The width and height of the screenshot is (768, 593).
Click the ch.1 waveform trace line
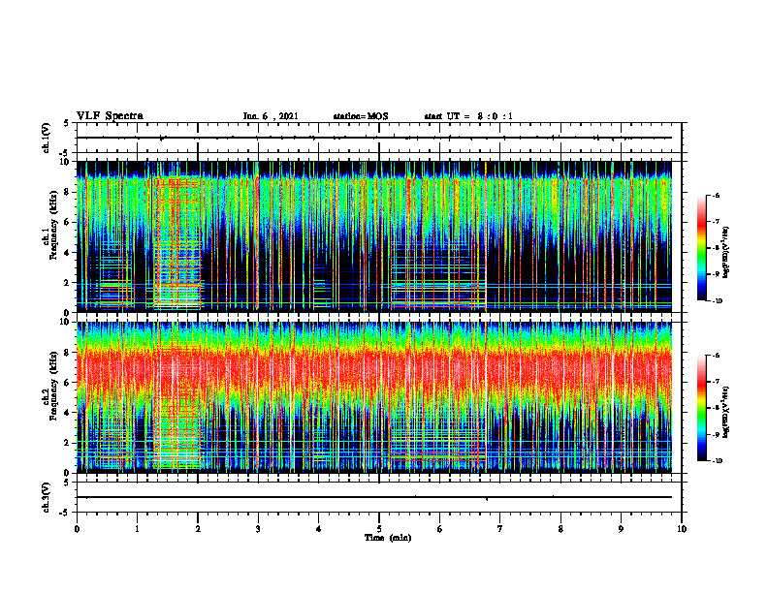pos(374,138)
